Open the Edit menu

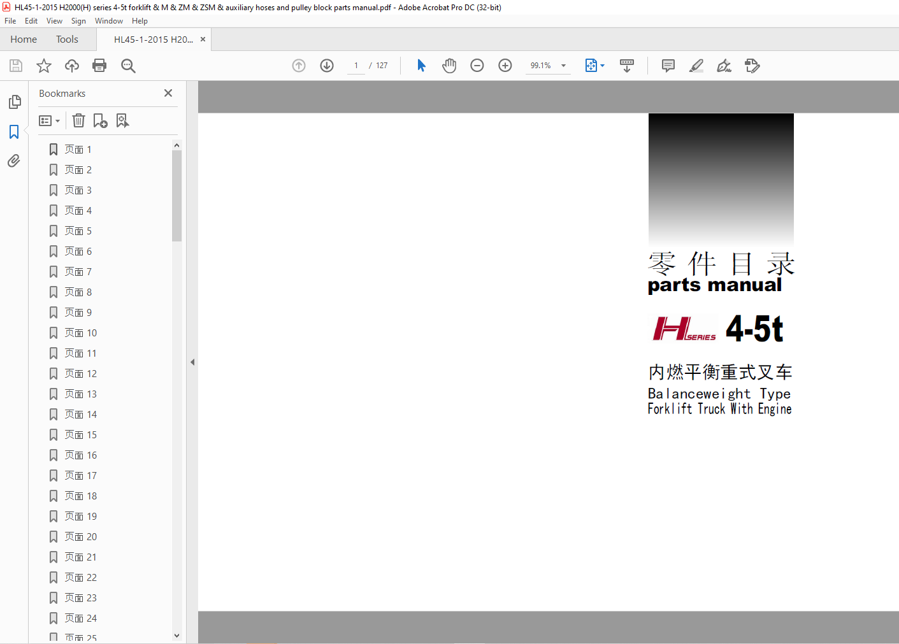point(31,21)
